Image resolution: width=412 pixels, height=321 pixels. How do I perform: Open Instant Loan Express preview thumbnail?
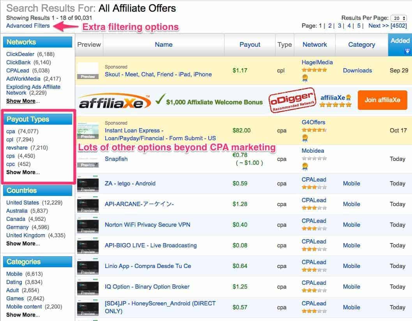pos(88,131)
